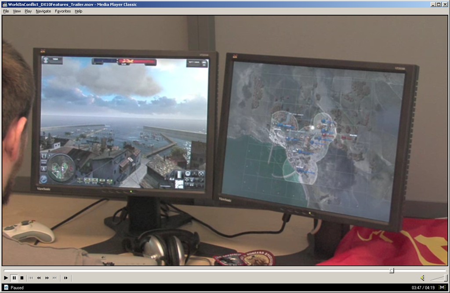Adjust the volume slider

[x=438, y=278]
